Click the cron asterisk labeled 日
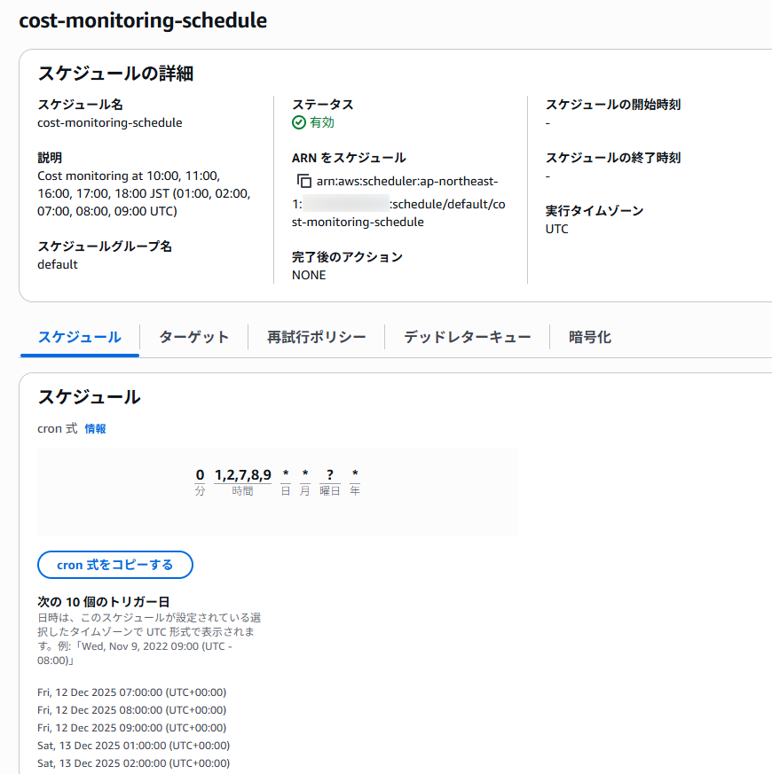 click(286, 475)
